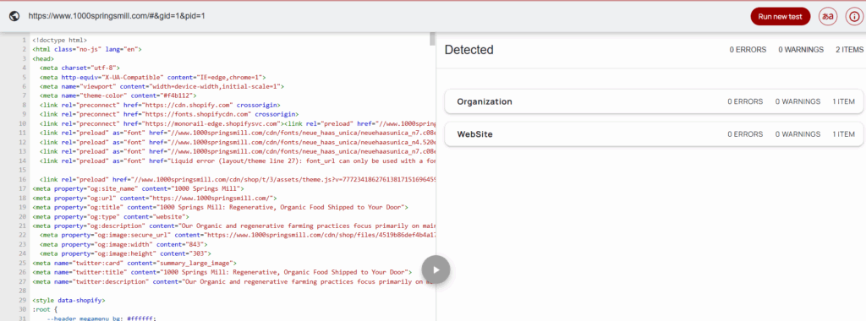Click line number 16 in the gutter

[x=24, y=180]
